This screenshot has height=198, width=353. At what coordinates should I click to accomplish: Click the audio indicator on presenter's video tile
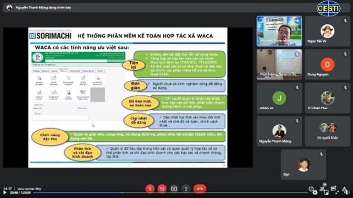pyautogui.click(x=297, y=21)
